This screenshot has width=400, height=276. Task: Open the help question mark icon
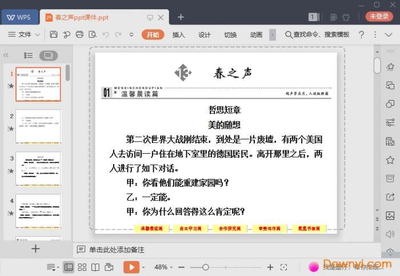tap(361, 35)
